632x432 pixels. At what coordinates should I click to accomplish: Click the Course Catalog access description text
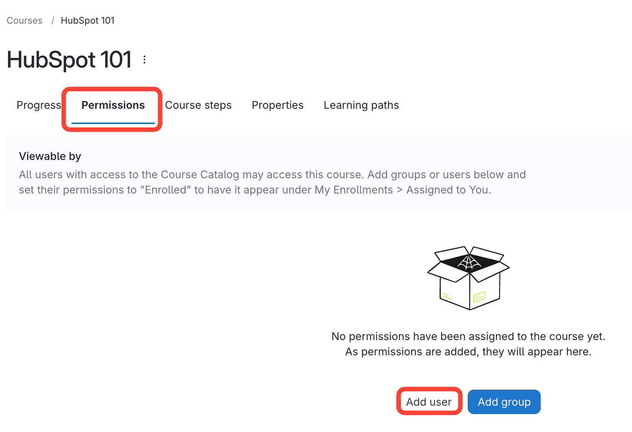click(272, 182)
